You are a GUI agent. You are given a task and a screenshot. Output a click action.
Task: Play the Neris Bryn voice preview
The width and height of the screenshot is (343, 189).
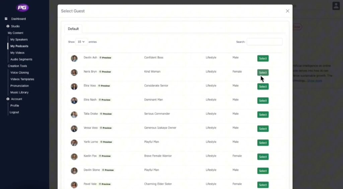[105, 72]
